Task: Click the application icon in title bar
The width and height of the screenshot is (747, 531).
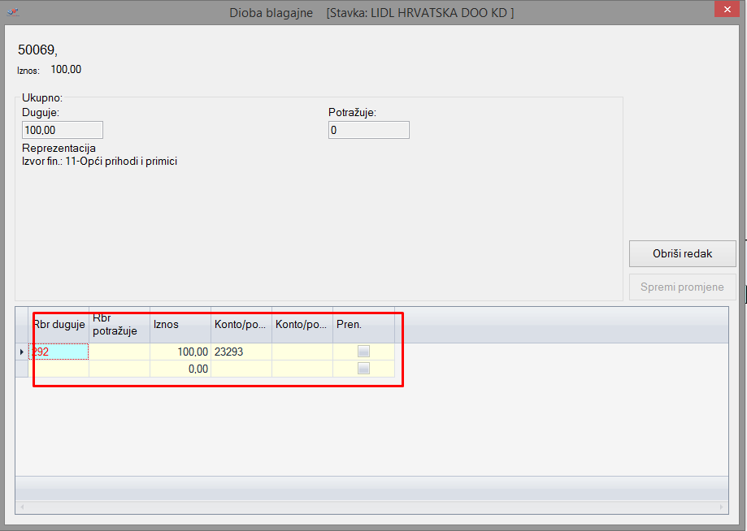Action: 11,13
